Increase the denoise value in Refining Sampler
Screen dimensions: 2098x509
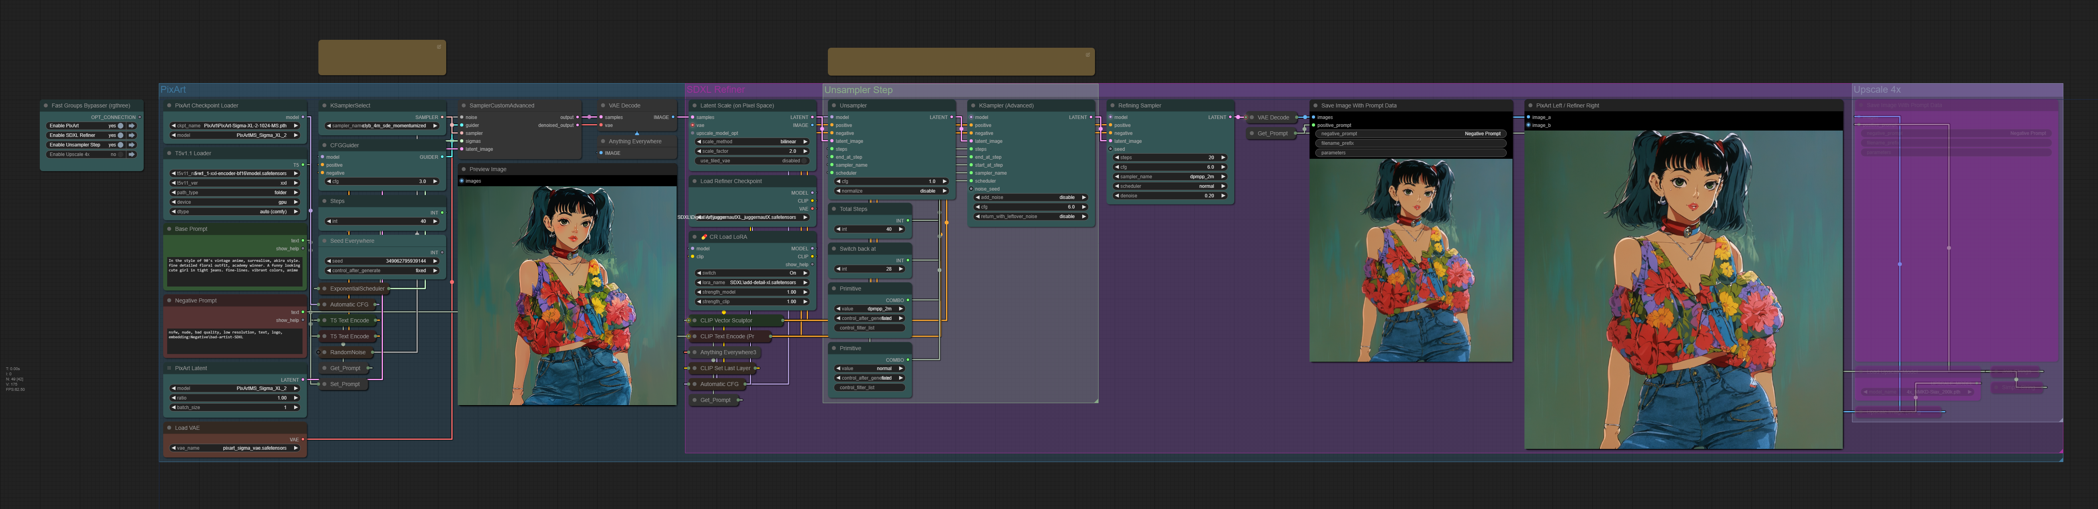point(1222,195)
